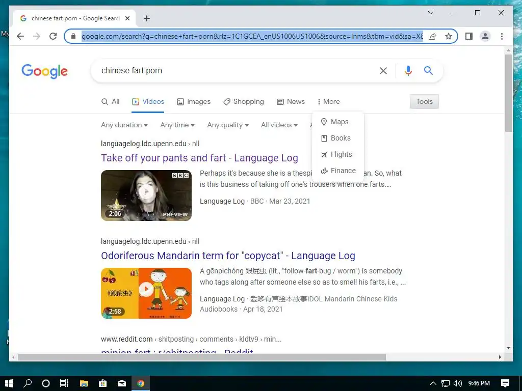The image size is (522, 391).
Task: Open the Chrome side panel
Action: (469, 36)
